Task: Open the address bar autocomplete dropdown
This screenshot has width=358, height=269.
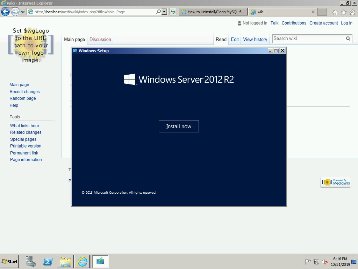Action: coord(164,12)
